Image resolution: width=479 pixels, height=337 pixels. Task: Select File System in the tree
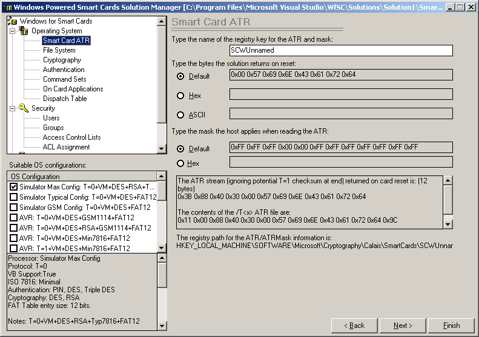click(x=59, y=50)
